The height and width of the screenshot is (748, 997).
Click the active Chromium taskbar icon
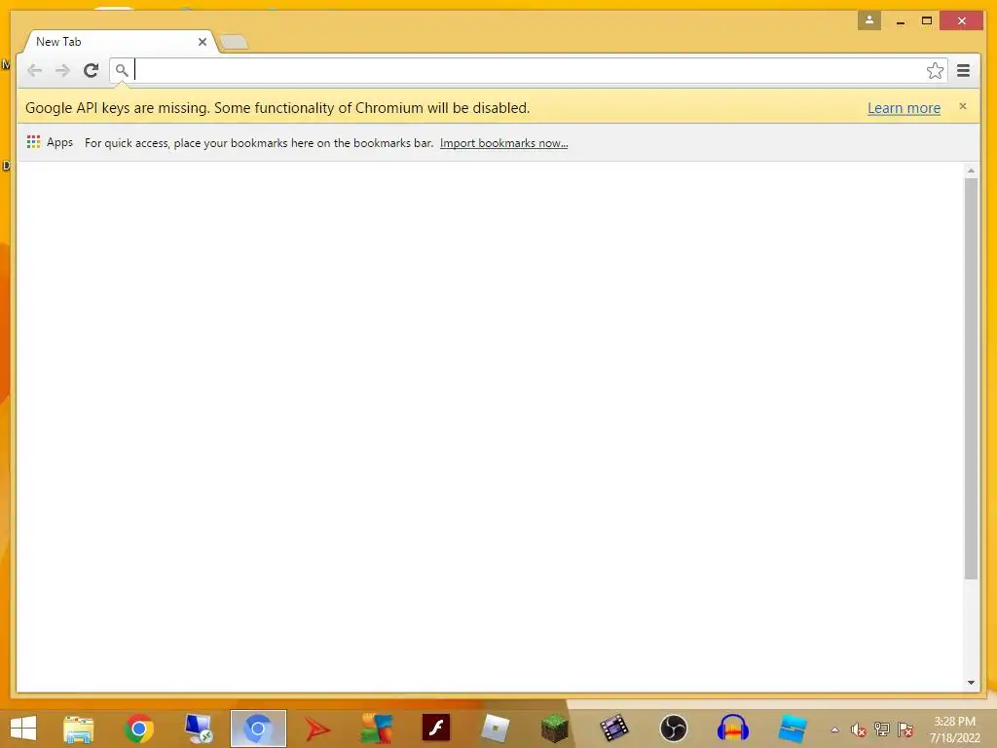[x=258, y=729]
